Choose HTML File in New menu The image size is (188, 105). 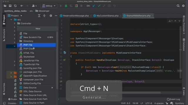[36, 53]
